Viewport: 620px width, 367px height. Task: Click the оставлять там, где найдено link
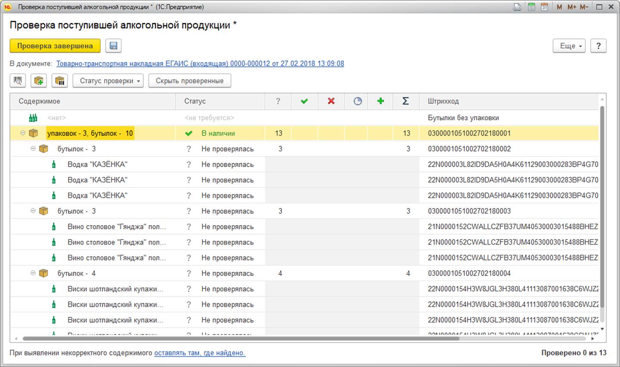point(200,353)
